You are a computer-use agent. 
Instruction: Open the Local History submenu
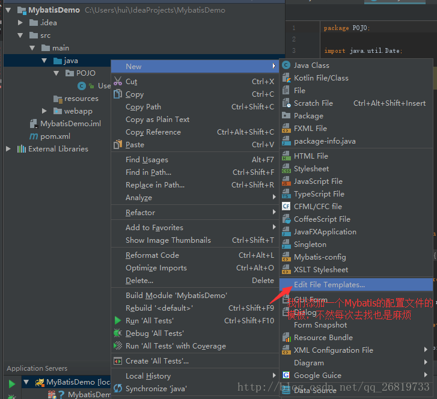coord(195,376)
